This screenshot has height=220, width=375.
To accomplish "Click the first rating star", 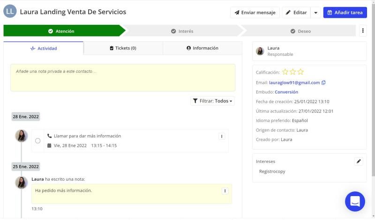I will 285,72.
